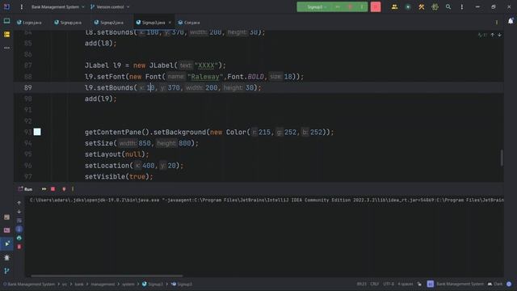Go to next highlighted error arrow

click(x=499, y=35)
